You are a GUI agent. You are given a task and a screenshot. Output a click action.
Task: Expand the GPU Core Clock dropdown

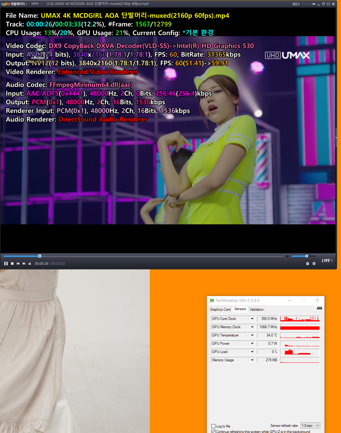(x=252, y=319)
